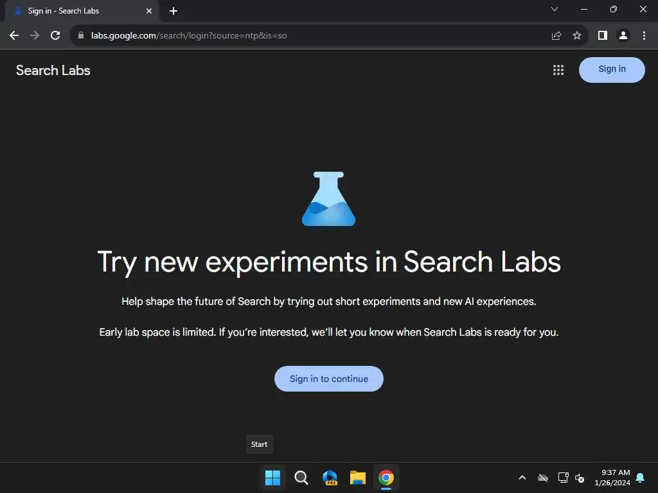This screenshot has width=658, height=493.
Task: Reload the page with refresh icon
Action: coord(55,36)
